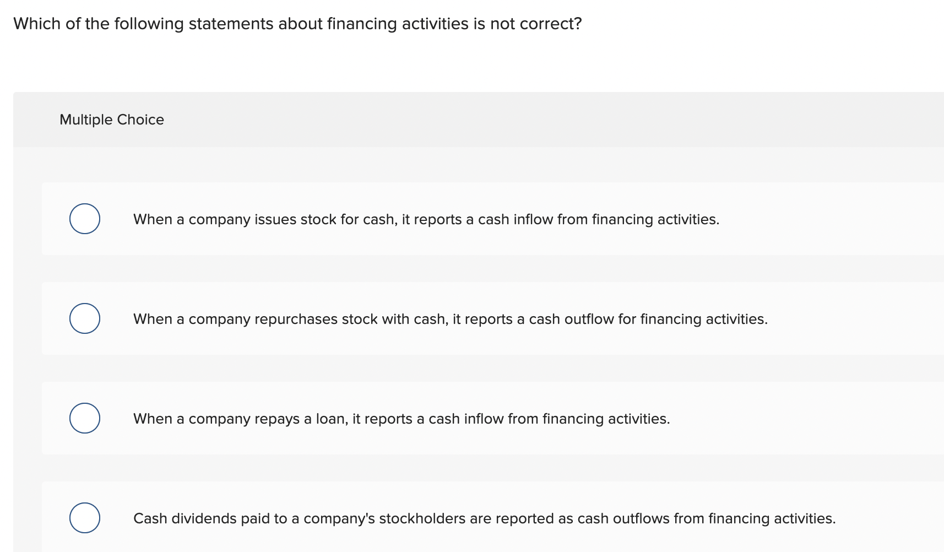
Task: Click the Multiple Choice header label
Action: (111, 119)
